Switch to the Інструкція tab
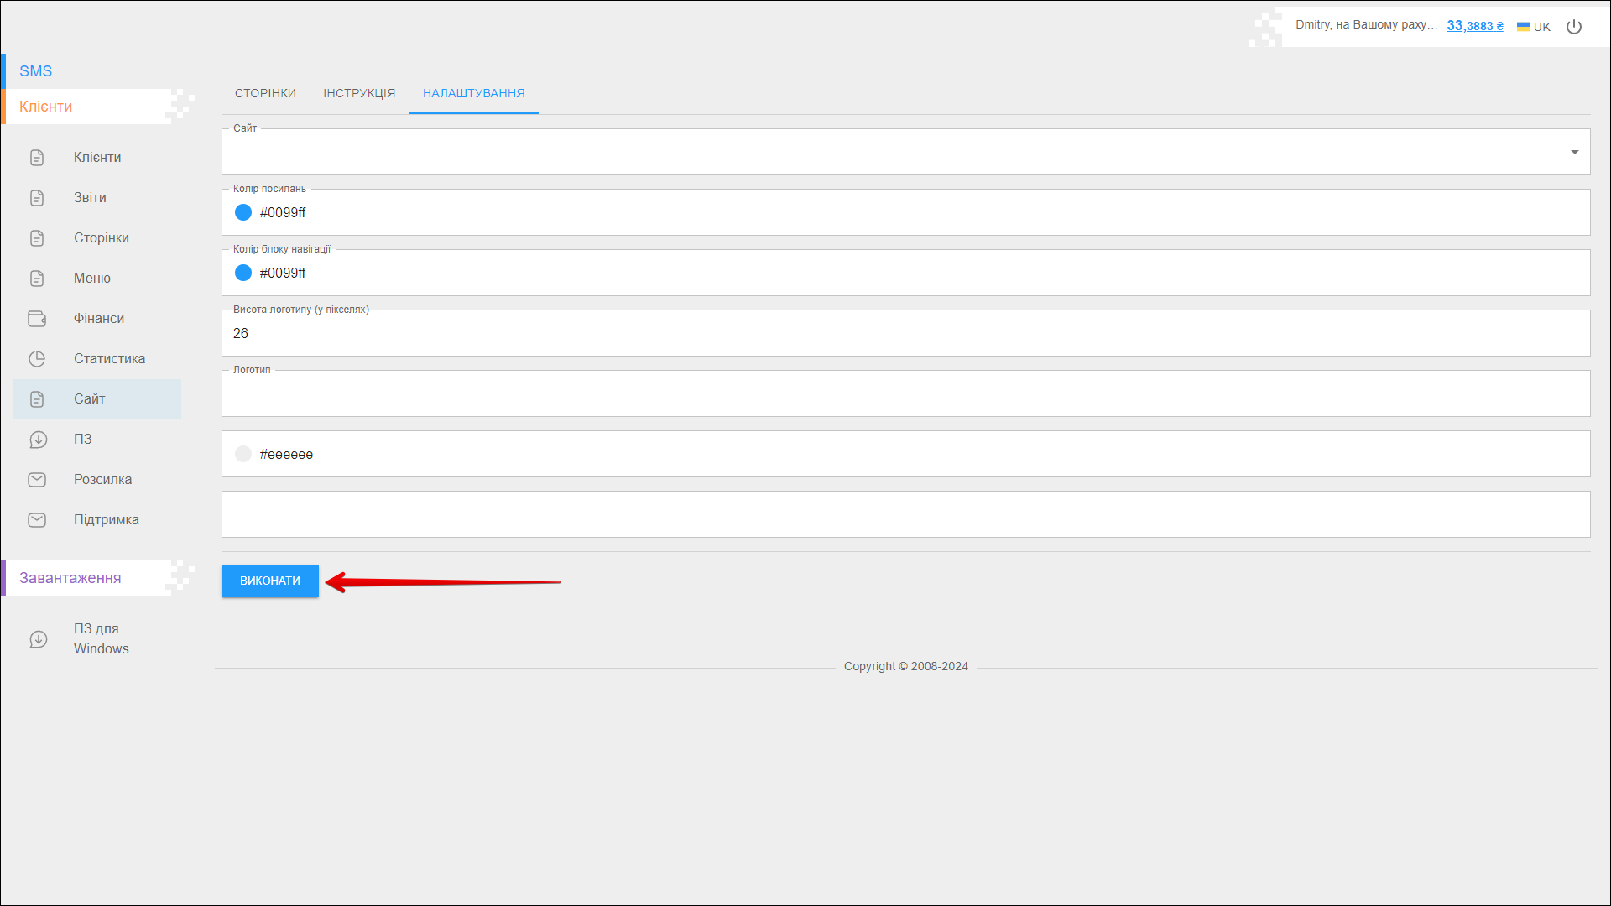The image size is (1611, 906). [359, 93]
